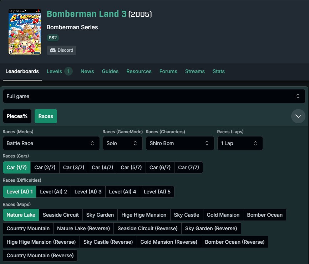Select the Hige Hige Mansion map
The height and width of the screenshot is (264, 309).
click(x=144, y=215)
